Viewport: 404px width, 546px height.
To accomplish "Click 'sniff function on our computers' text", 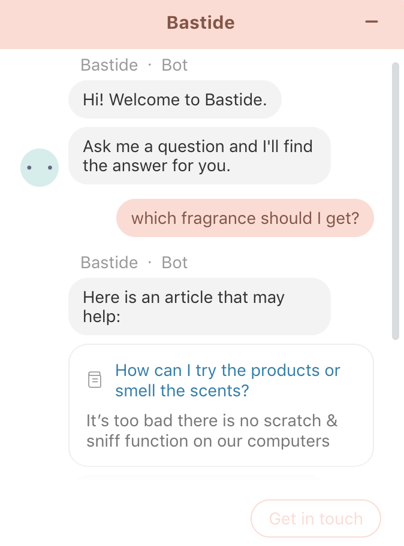I will (x=208, y=441).
